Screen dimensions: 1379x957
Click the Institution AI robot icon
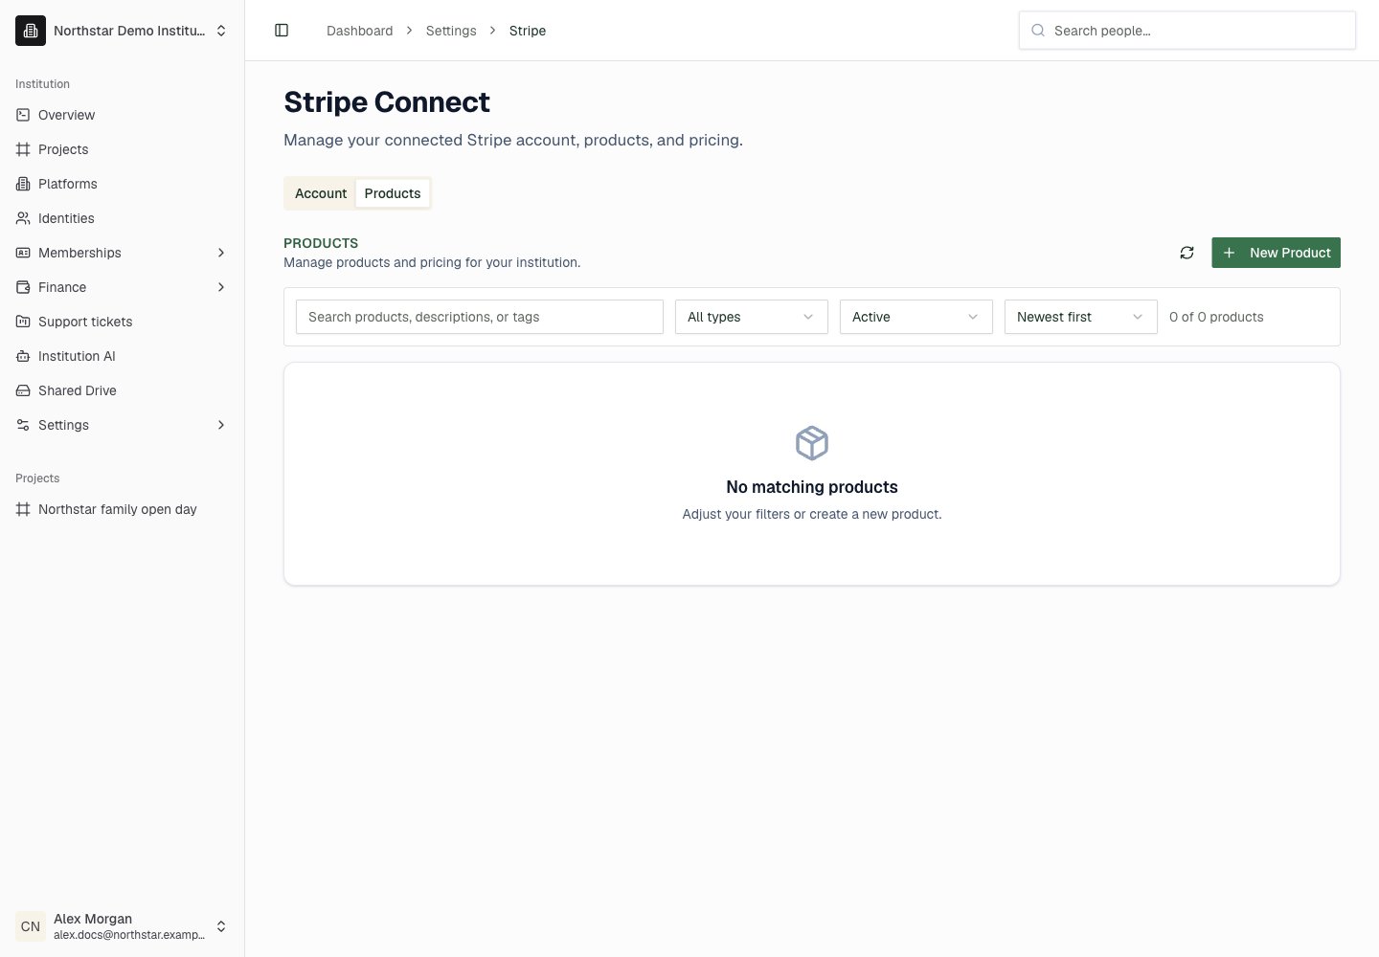coord(23,356)
